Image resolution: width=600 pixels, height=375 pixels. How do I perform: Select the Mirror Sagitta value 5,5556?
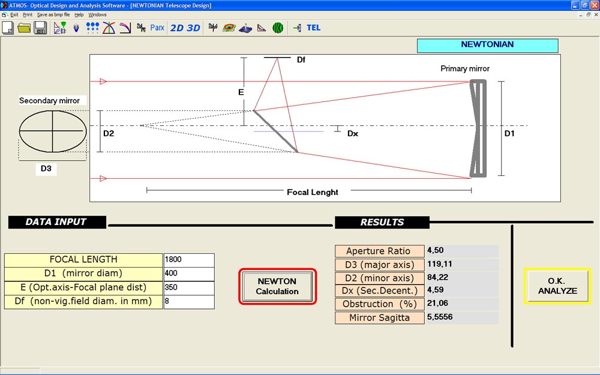(x=440, y=317)
